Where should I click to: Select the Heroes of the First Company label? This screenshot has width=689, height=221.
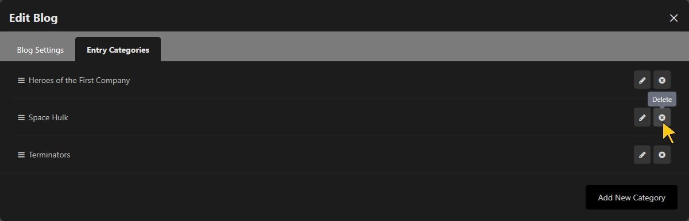pos(79,80)
